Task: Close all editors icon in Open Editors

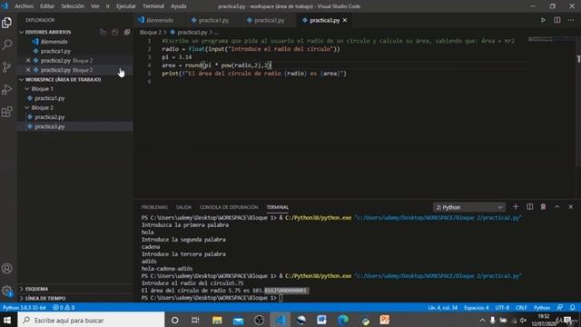Action: [127, 33]
